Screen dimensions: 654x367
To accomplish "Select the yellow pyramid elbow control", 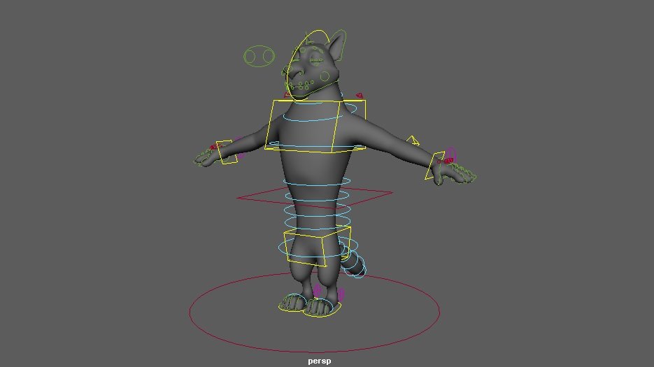I will point(413,141).
